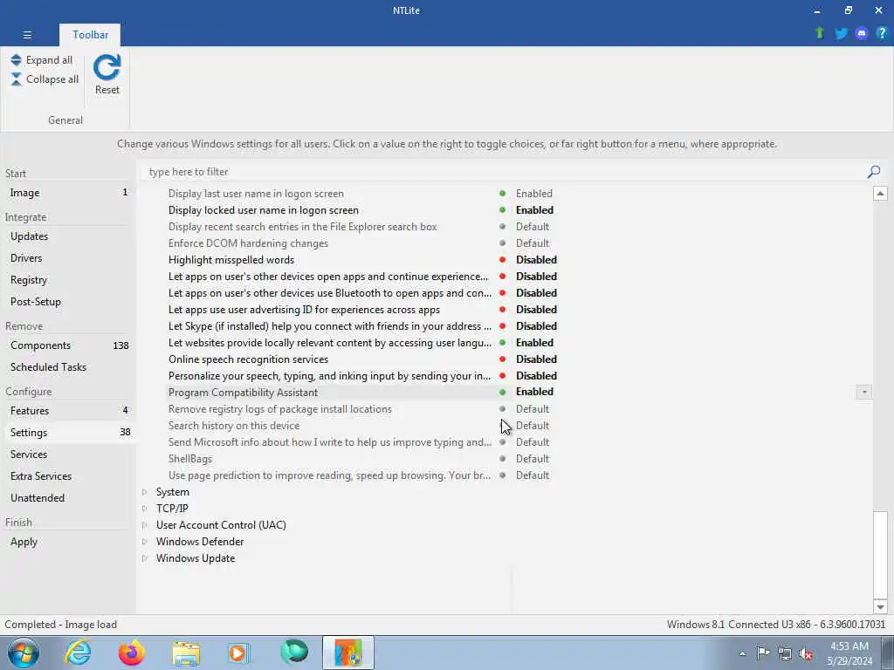The image size is (894, 670).
Task: Open Services in the sidebar
Action: [x=68, y=454]
